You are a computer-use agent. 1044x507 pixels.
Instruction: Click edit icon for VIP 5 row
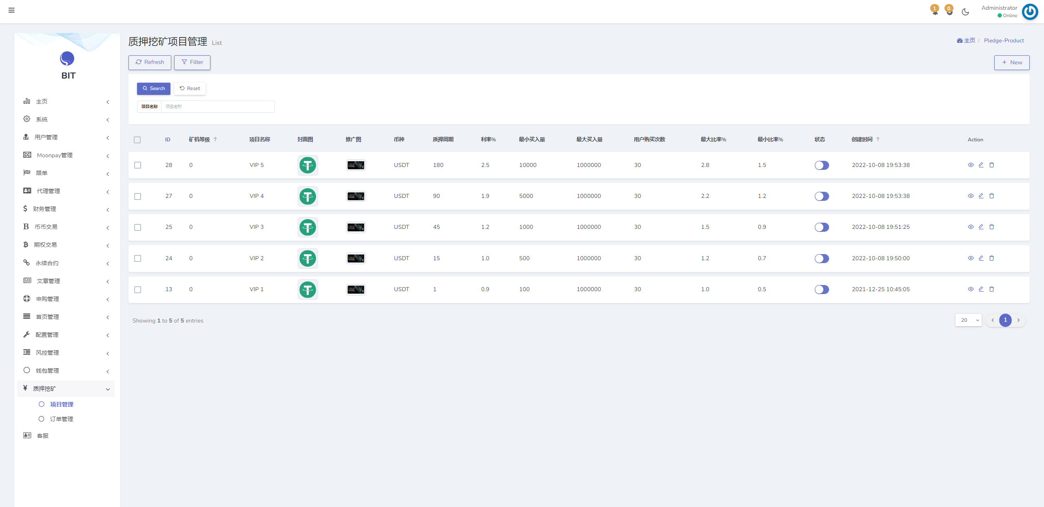coord(981,165)
